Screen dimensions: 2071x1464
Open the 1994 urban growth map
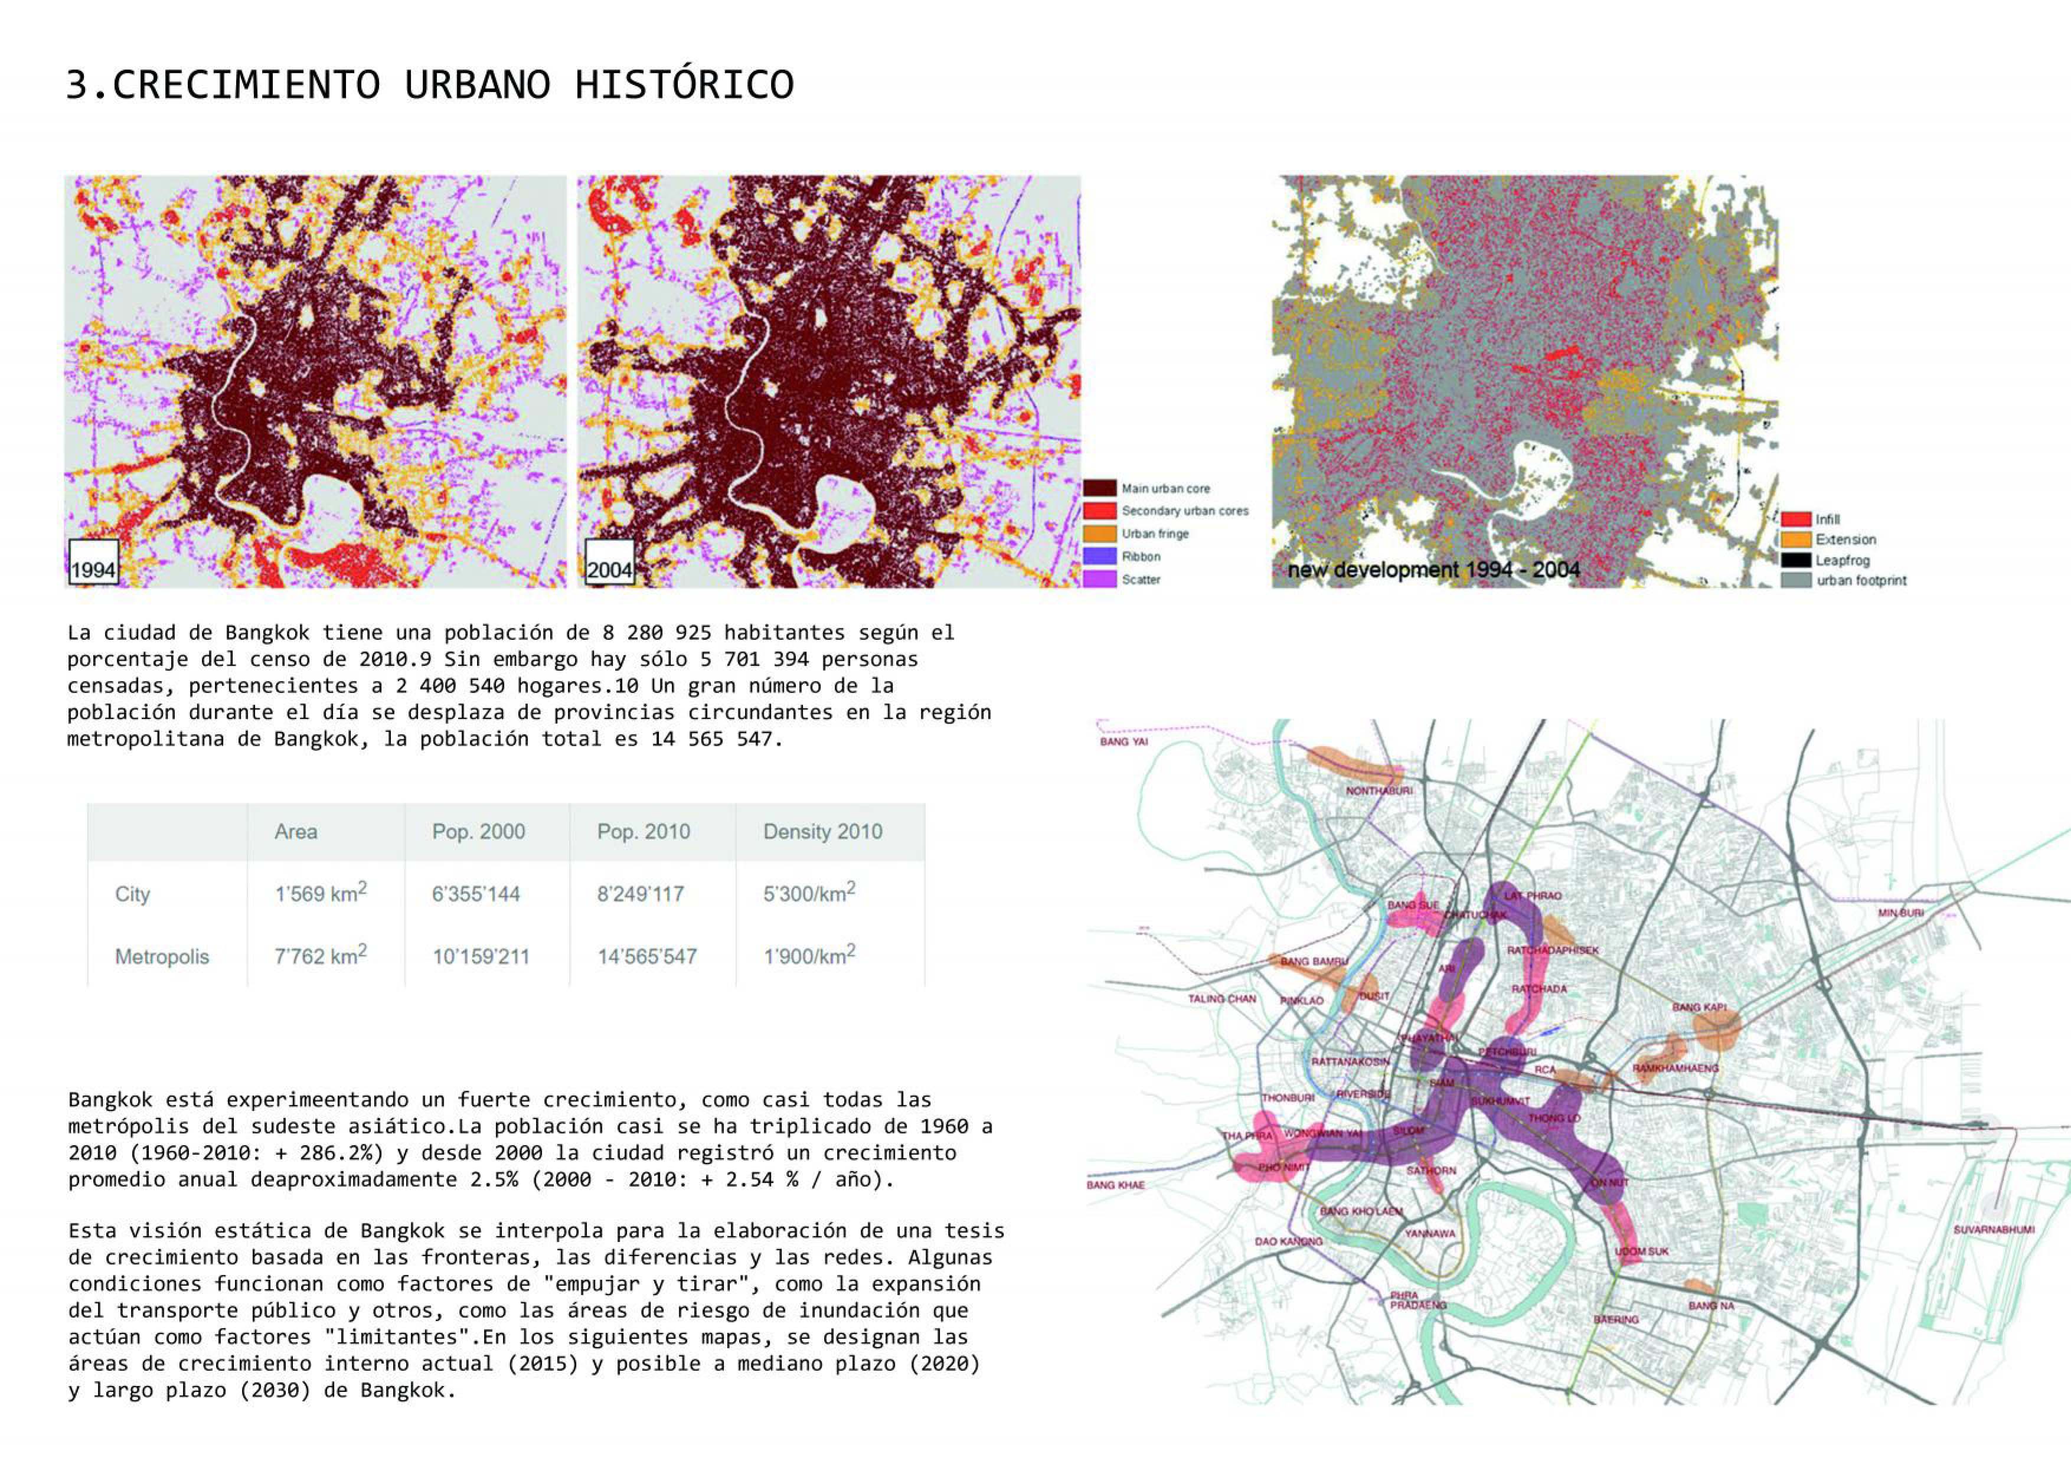coord(316,381)
